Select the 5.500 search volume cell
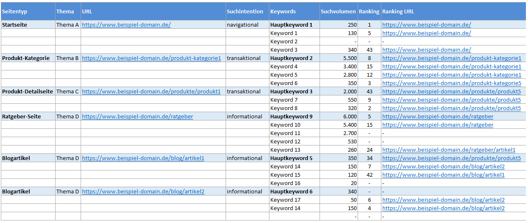The image size is (528, 223). coord(339,58)
